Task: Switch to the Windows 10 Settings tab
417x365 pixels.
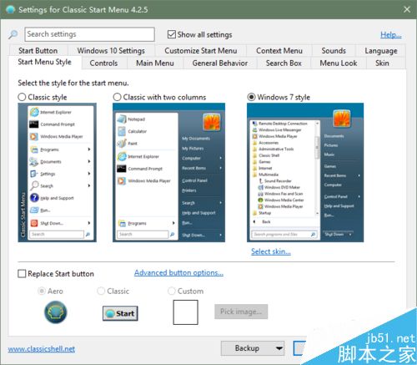Action: click(111, 51)
